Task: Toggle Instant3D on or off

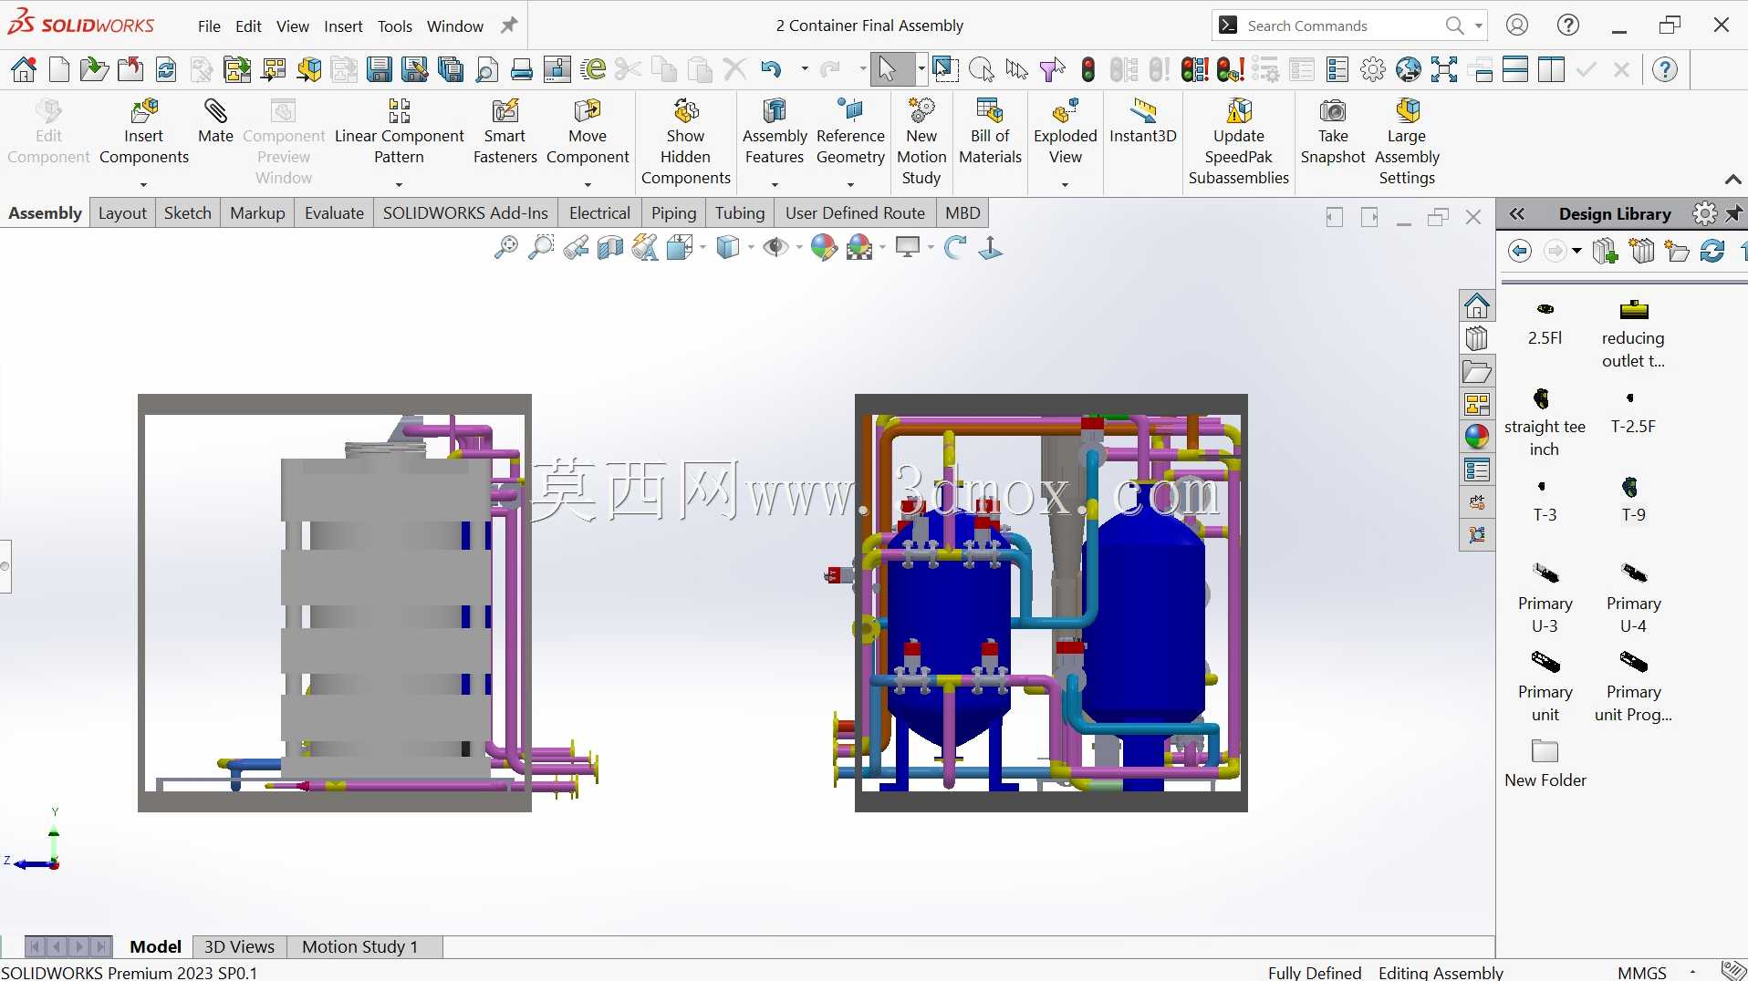Action: point(1142,123)
